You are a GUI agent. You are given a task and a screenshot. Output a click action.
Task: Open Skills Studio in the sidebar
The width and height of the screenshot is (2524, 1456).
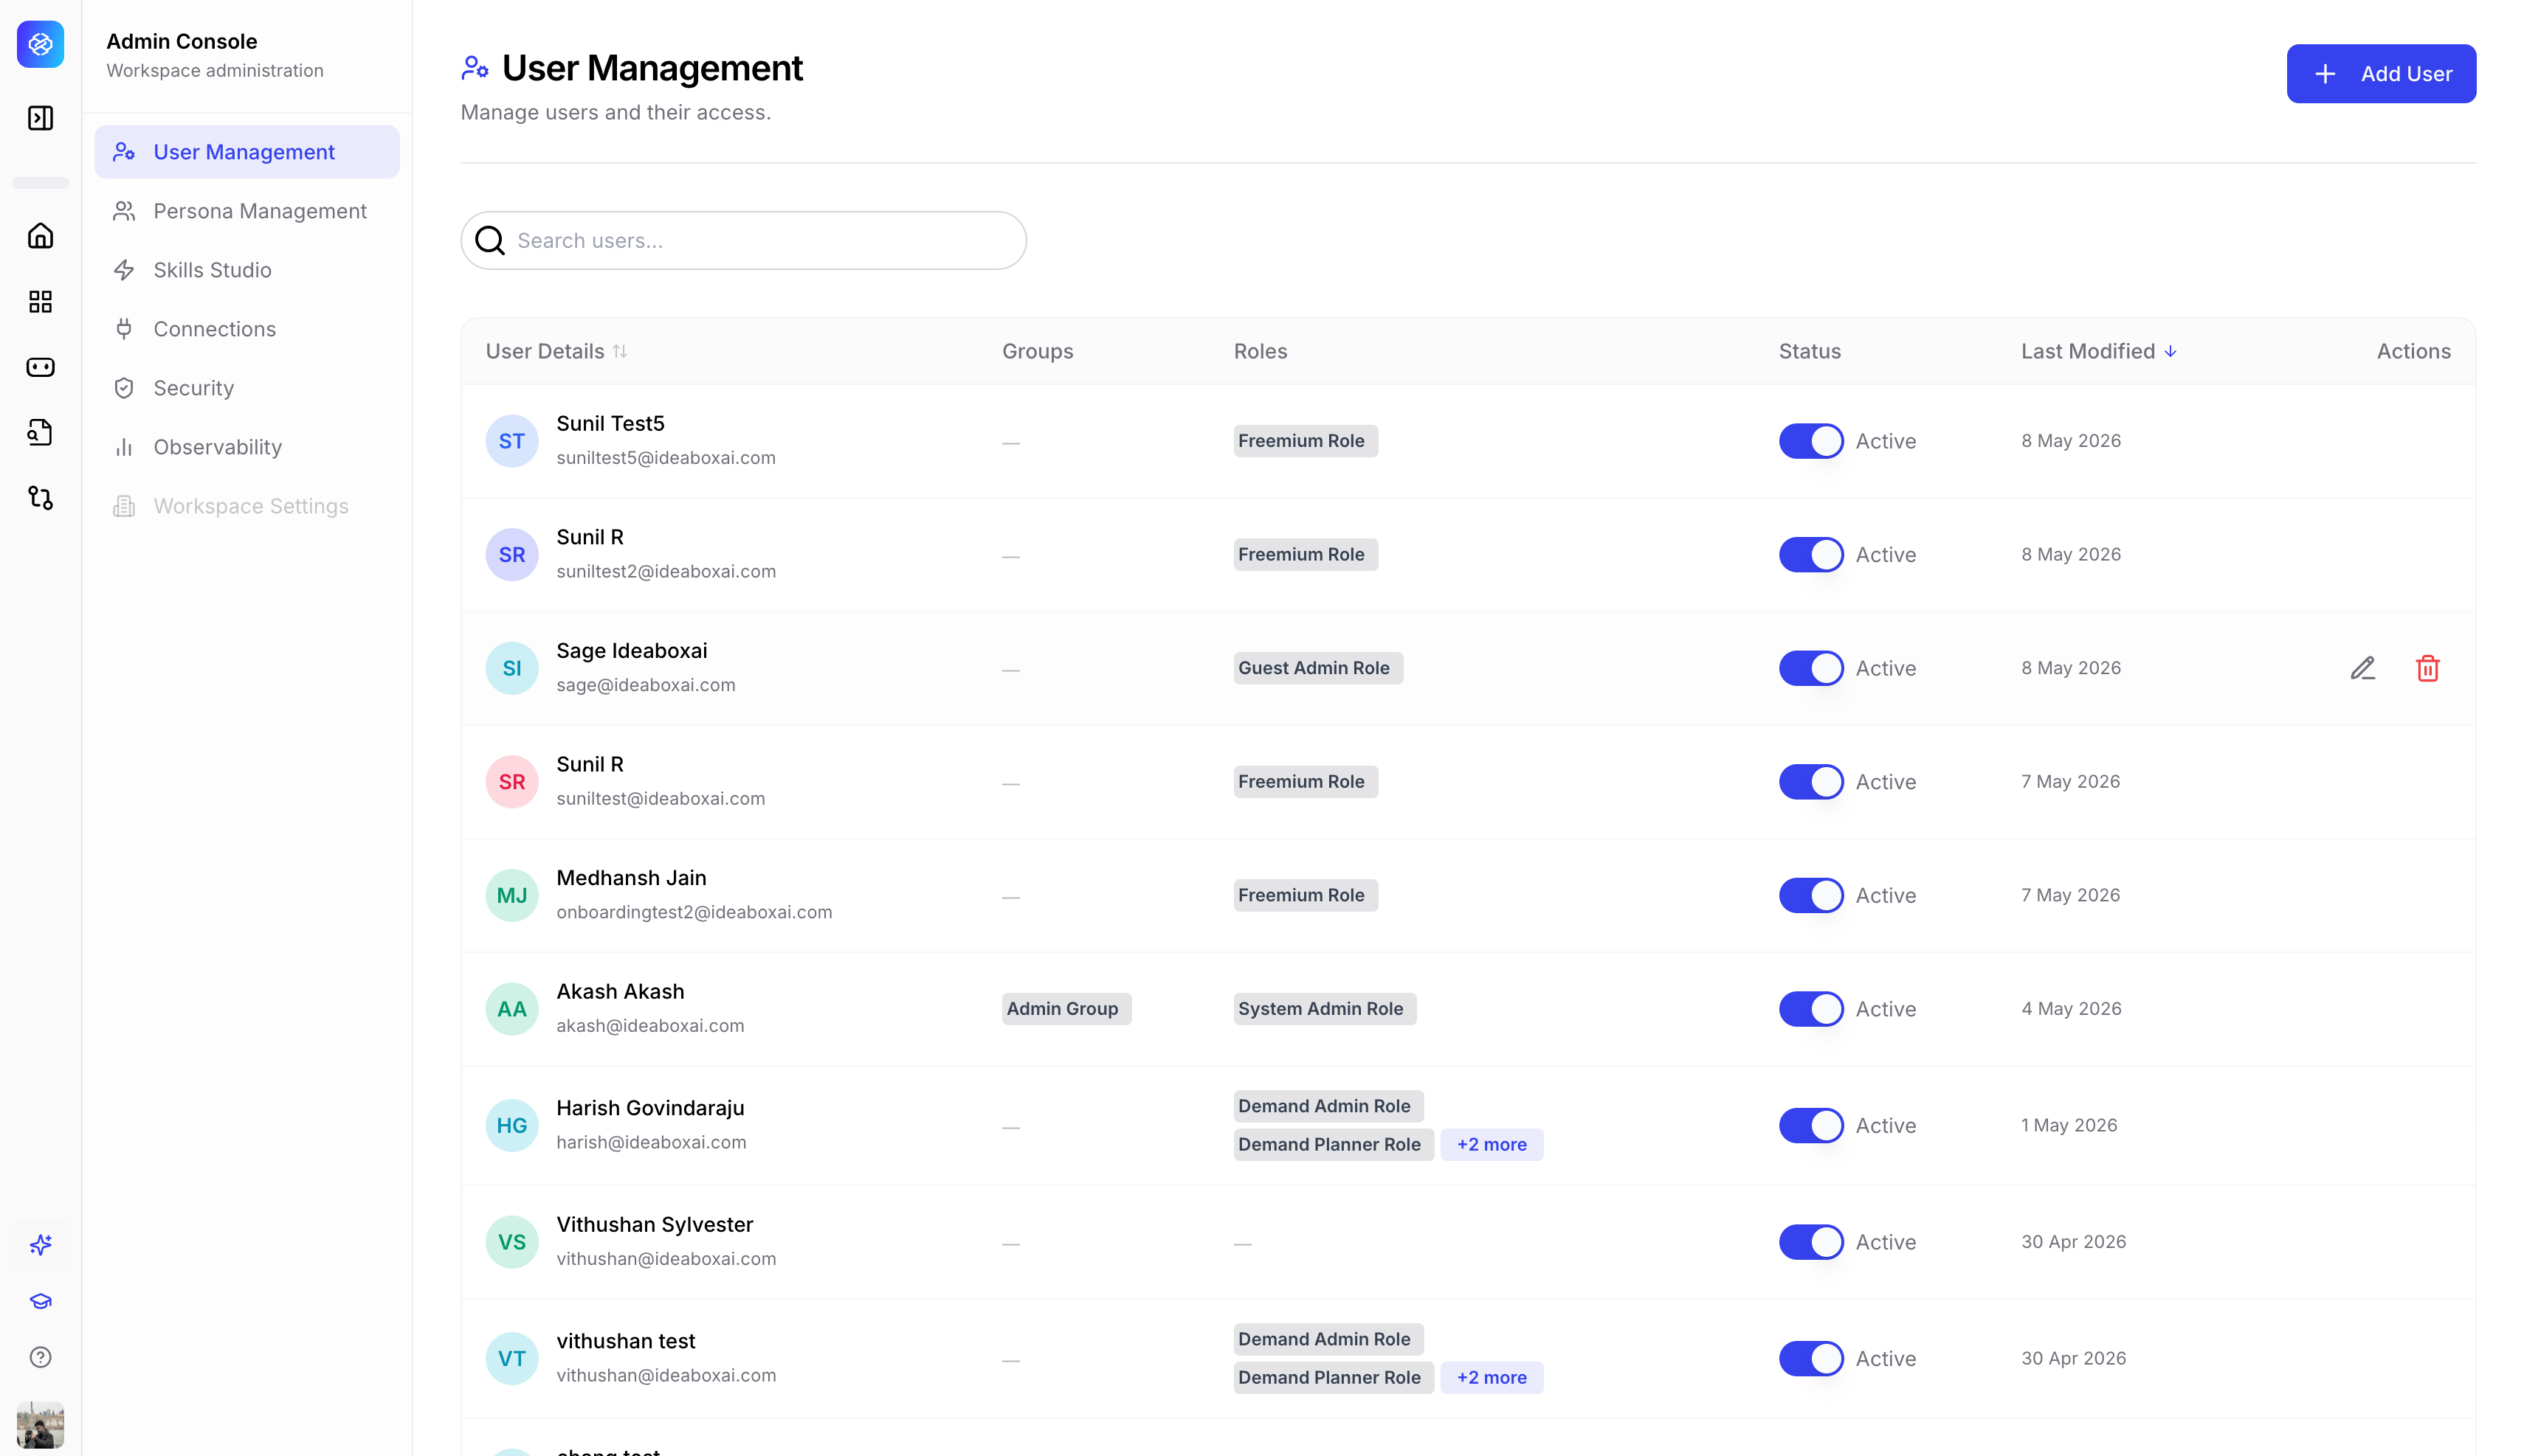(x=246, y=270)
